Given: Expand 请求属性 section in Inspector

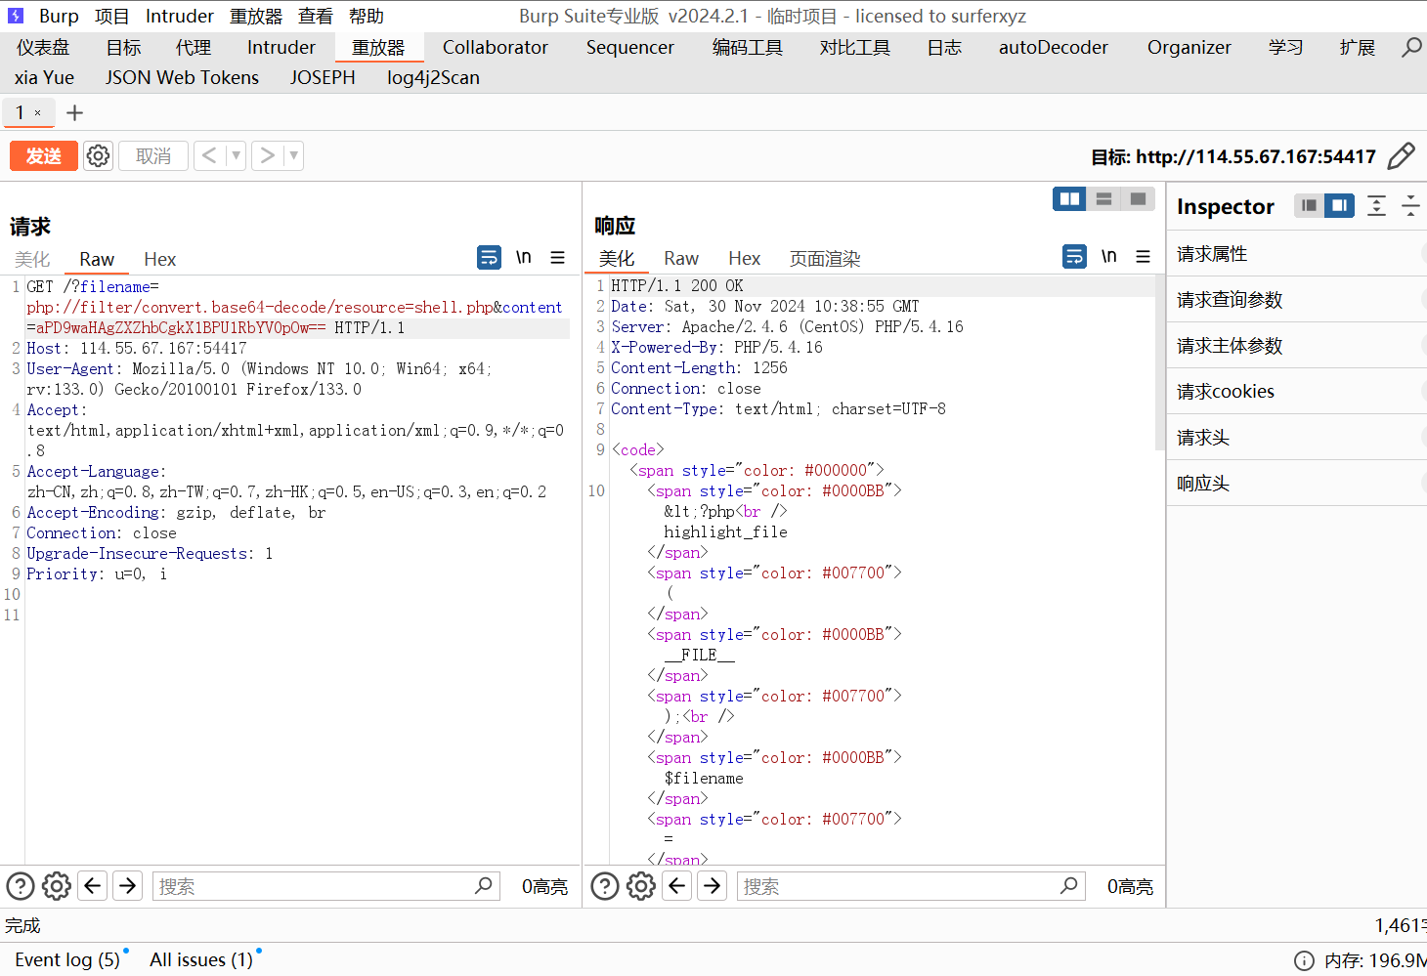Looking at the screenshot, I should tap(1297, 254).
